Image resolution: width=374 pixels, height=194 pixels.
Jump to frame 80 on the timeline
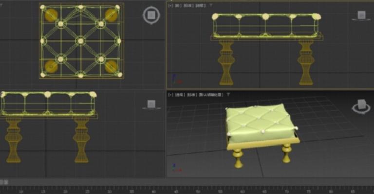click(331, 192)
